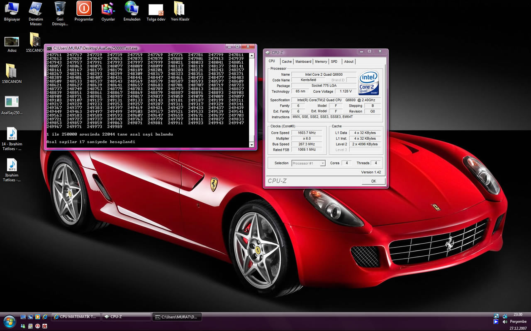The width and height of the screenshot is (531, 331).
Task: Open the Memory tab in CPU-Z
Action: [321, 62]
